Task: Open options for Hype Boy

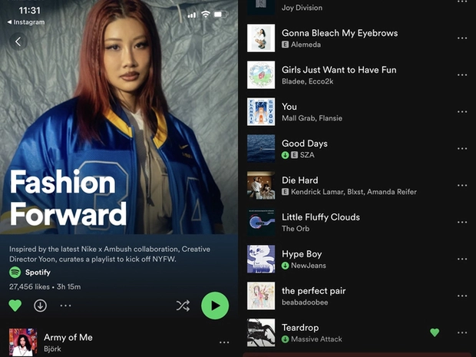Action: tap(462, 259)
